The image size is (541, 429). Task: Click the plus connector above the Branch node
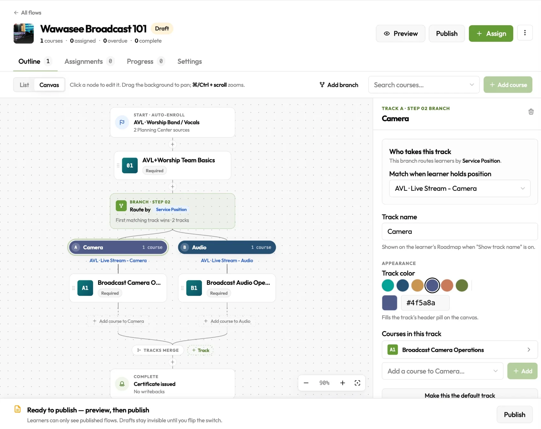(173, 187)
